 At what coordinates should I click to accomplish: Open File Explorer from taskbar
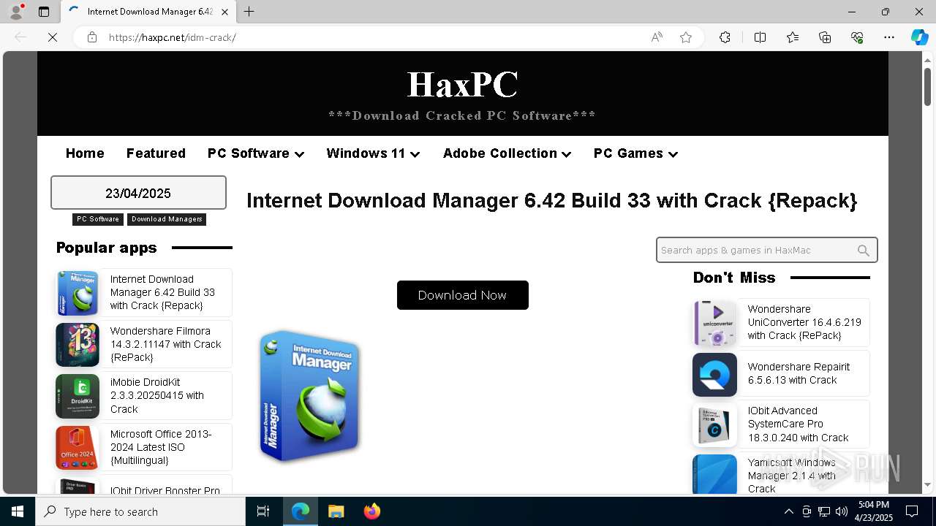click(336, 511)
